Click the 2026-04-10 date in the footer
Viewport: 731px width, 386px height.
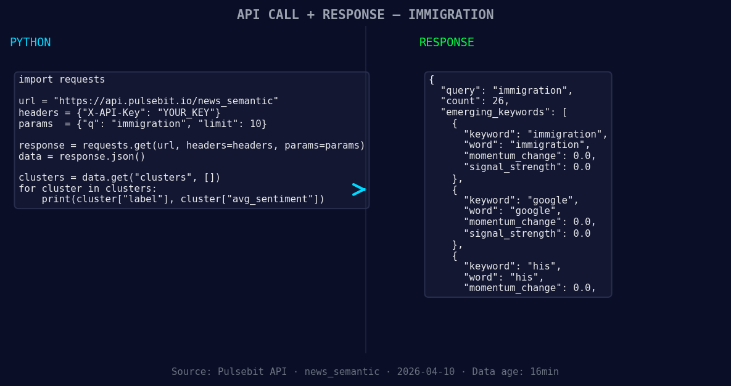[426, 371]
